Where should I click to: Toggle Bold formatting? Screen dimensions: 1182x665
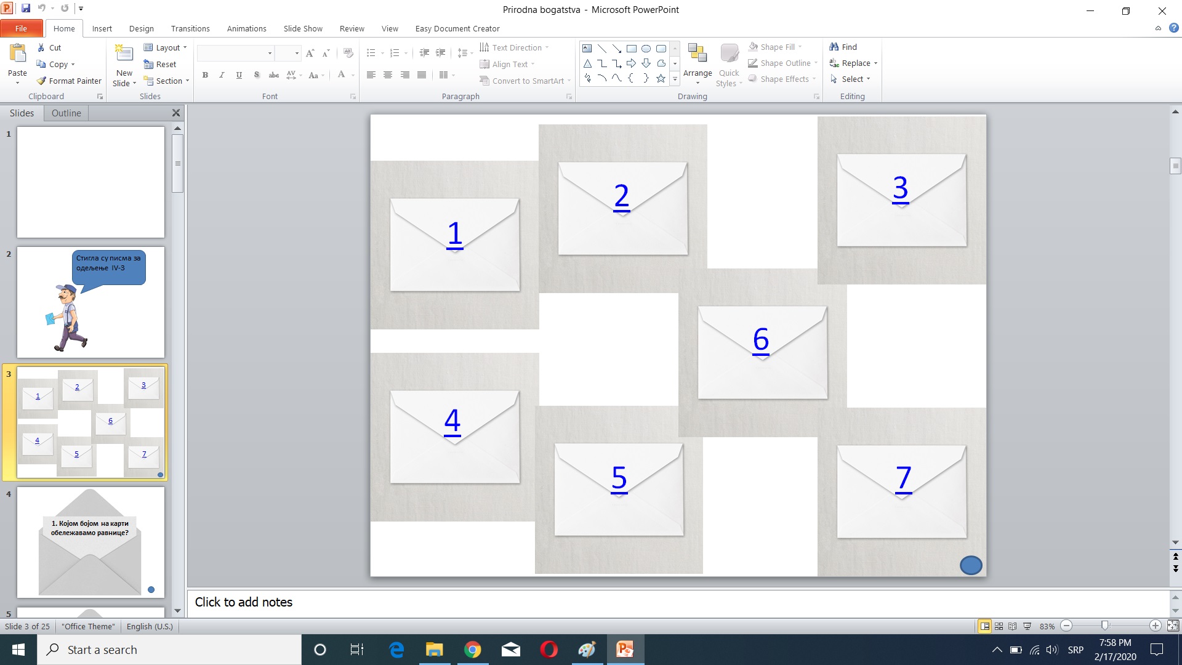tap(205, 75)
